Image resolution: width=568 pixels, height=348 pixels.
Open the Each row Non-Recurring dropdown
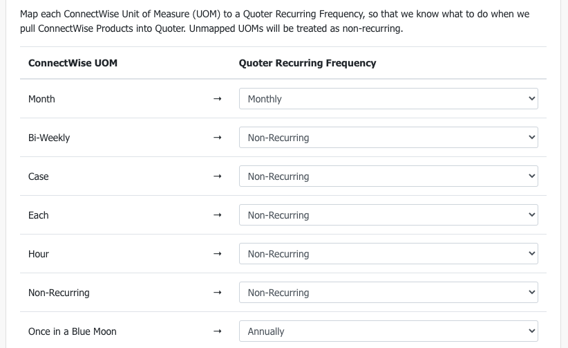click(x=388, y=215)
